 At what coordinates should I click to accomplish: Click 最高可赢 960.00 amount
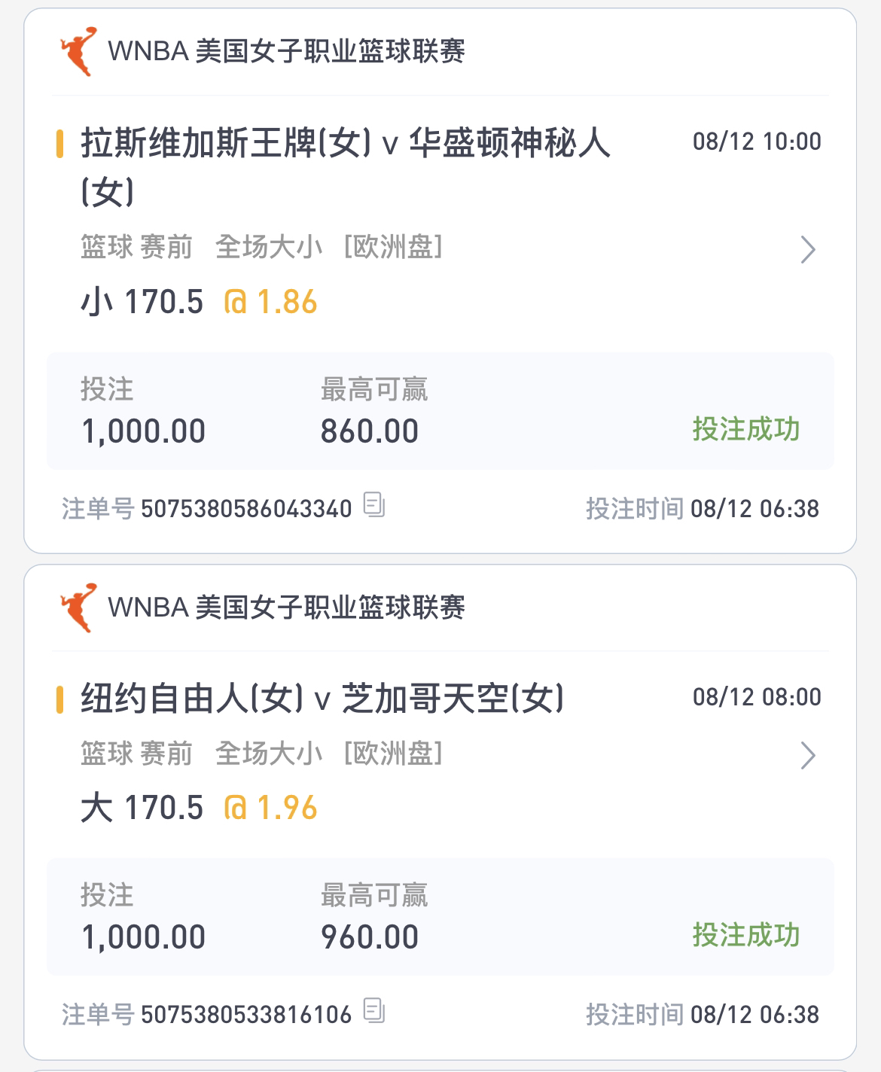click(x=370, y=937)
